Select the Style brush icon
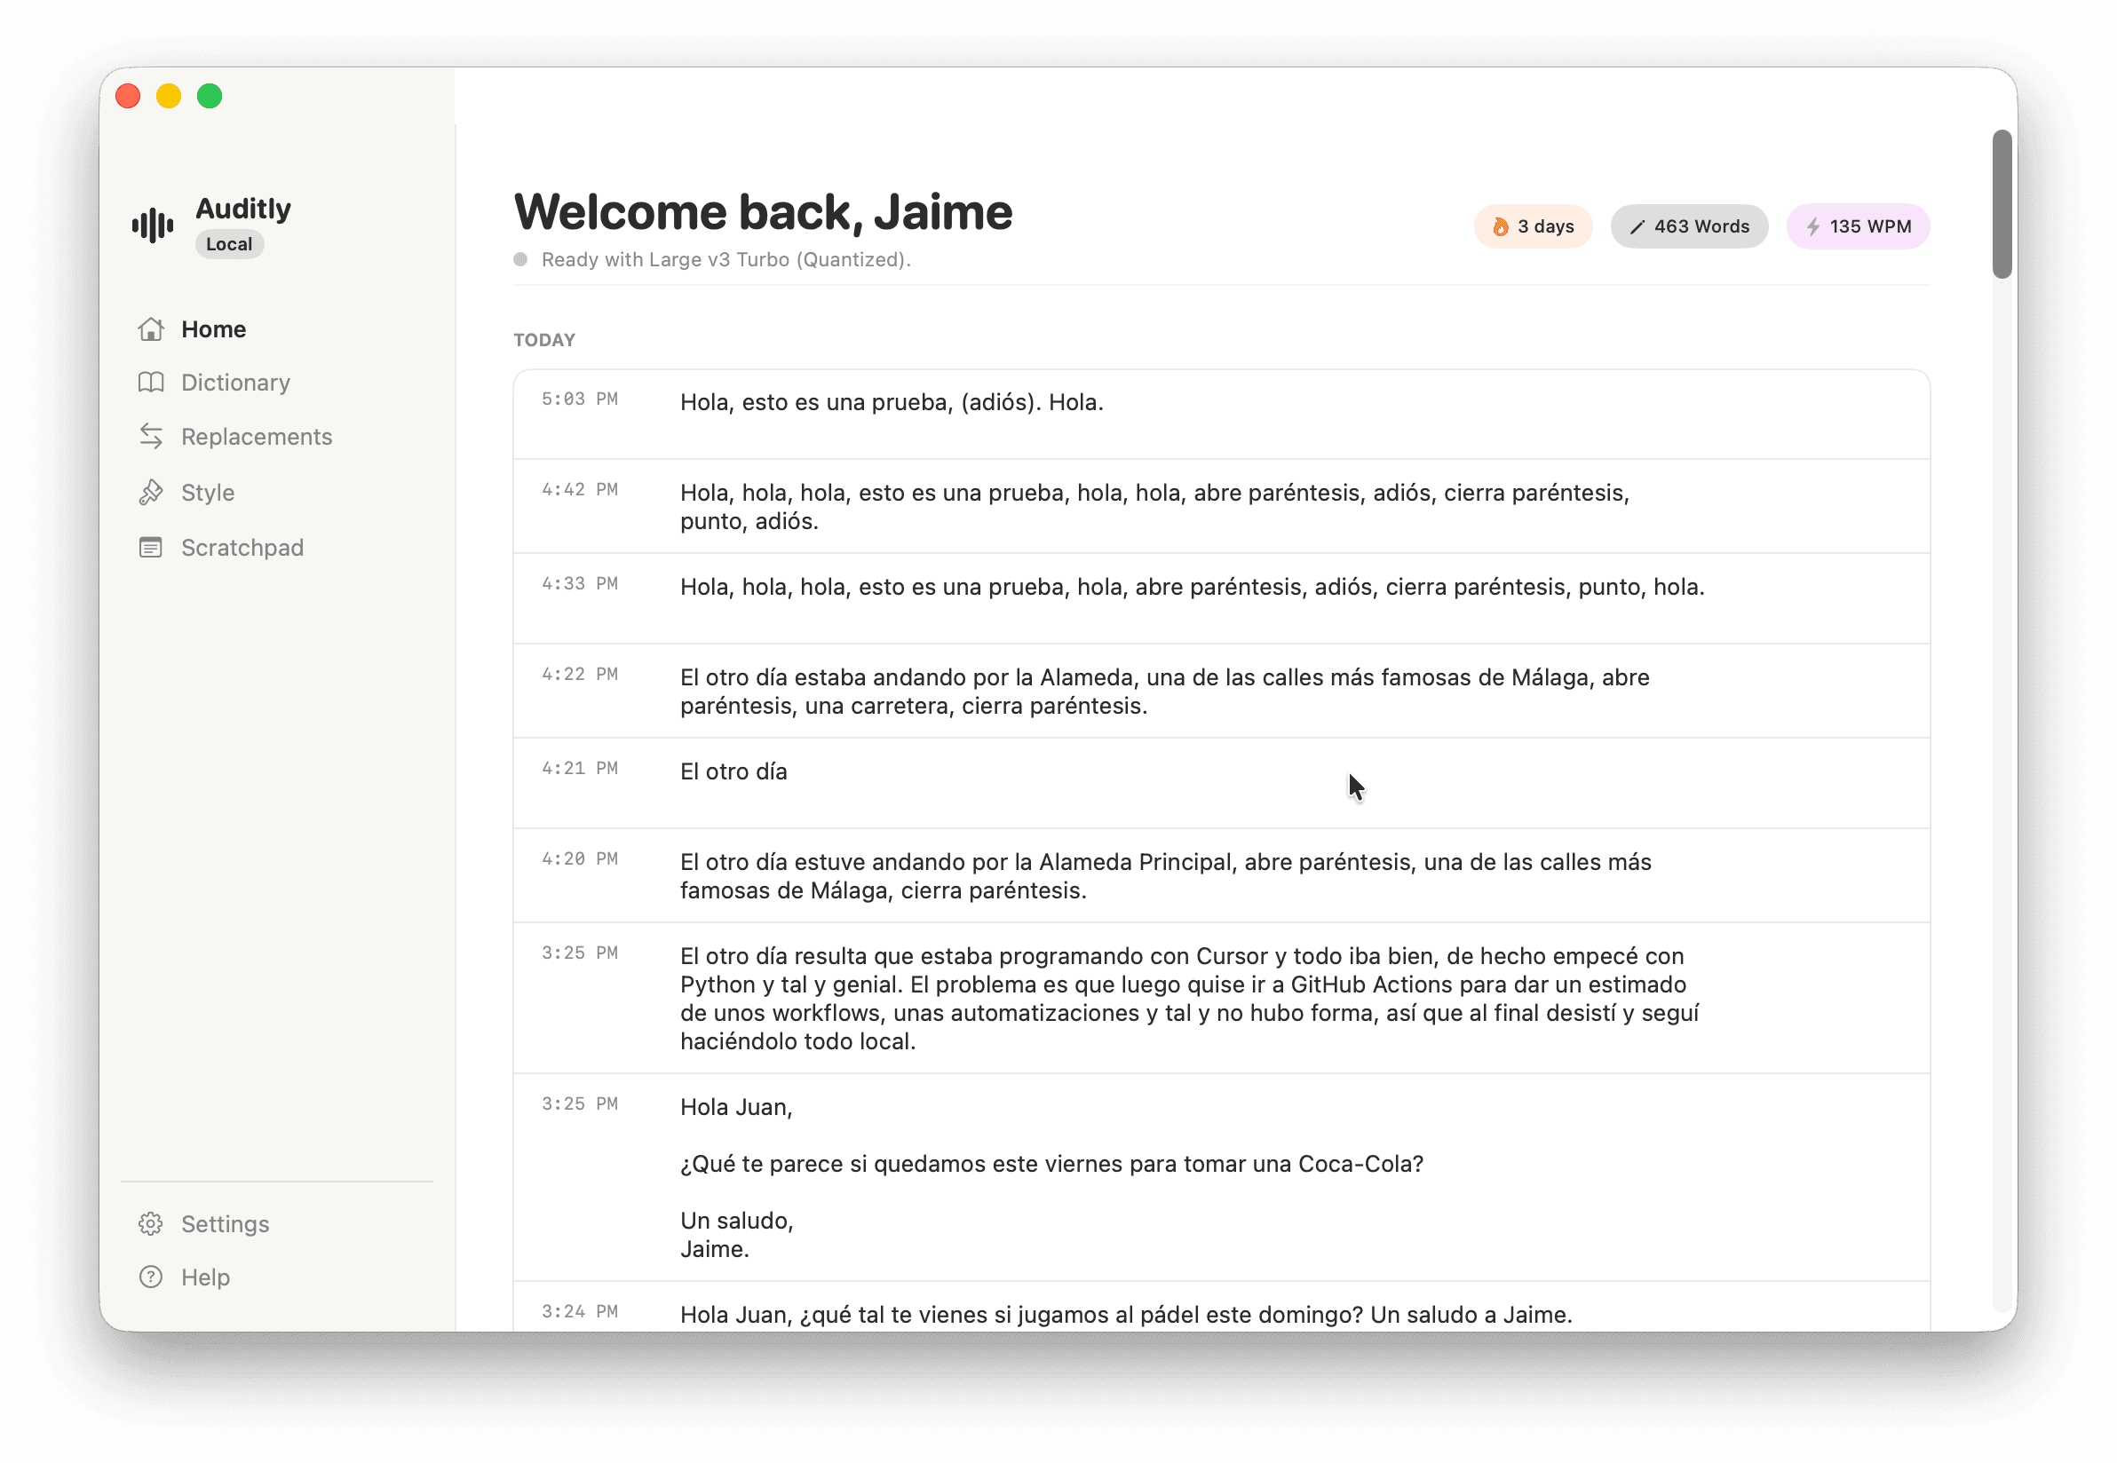The width and height of the screenshot is (2117, 1463). coord(151,492)
